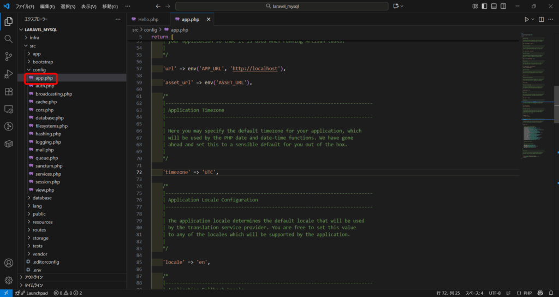Open the 編集(E) menu

[x=47, y=6]
